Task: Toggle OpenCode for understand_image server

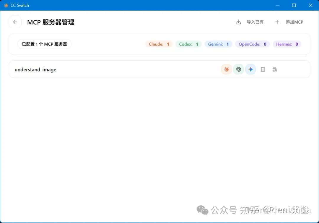Action: [263, 69]
